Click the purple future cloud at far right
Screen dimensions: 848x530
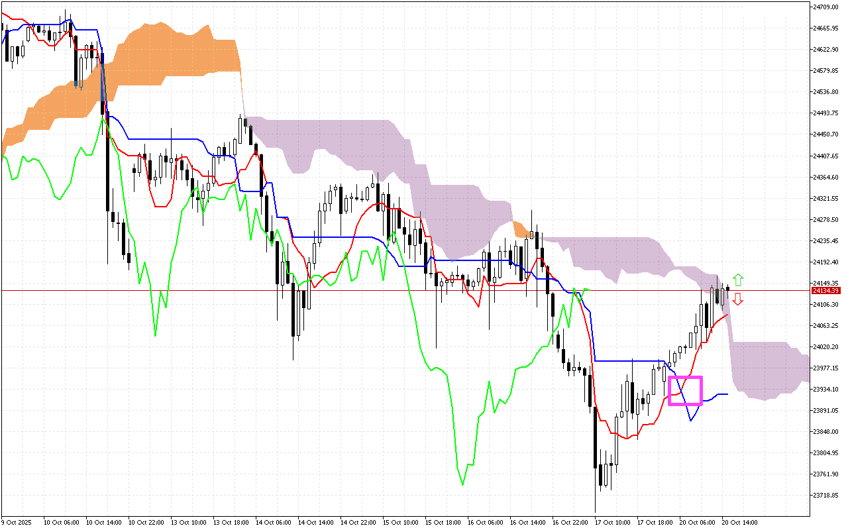click(768, 370)
